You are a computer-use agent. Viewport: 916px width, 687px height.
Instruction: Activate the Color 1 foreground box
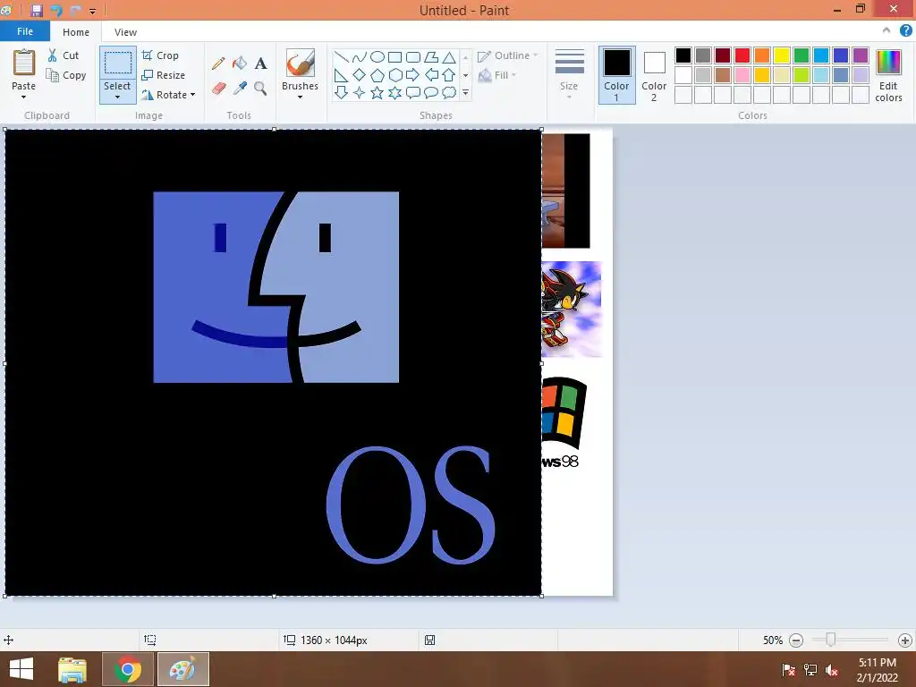[616, 75]
